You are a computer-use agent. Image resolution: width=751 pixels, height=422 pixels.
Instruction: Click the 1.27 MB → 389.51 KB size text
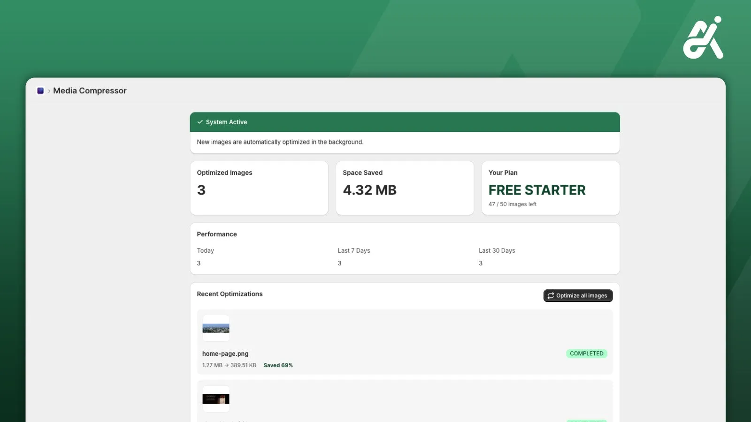click(x=229, y=365)
